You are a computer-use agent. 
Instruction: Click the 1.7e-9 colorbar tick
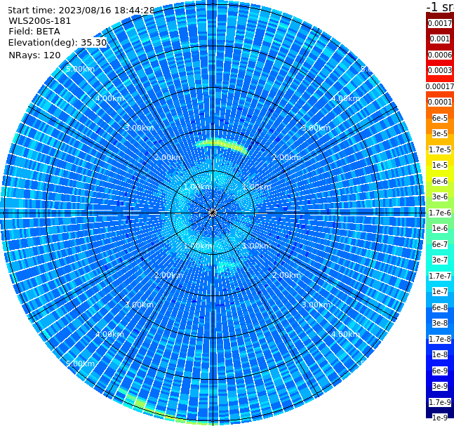[440, 402]
